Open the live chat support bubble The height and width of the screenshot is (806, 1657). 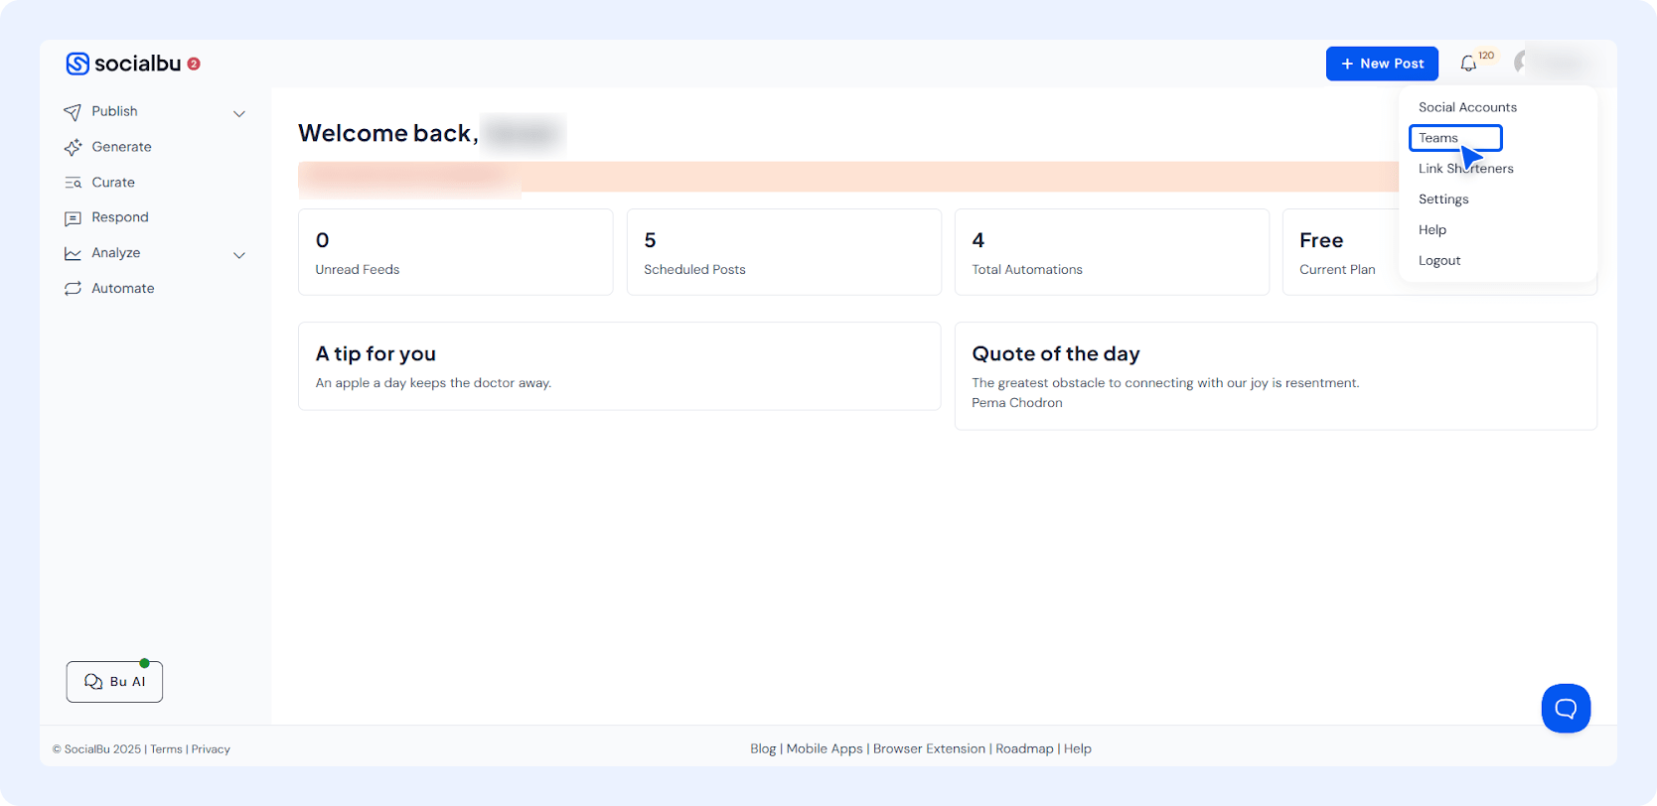(x=1566, y=708)
